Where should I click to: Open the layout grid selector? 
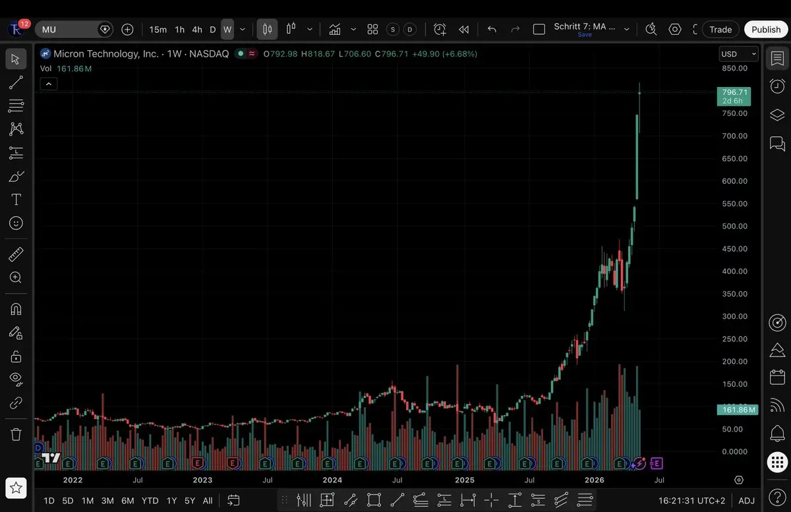(x=372, y=30)
